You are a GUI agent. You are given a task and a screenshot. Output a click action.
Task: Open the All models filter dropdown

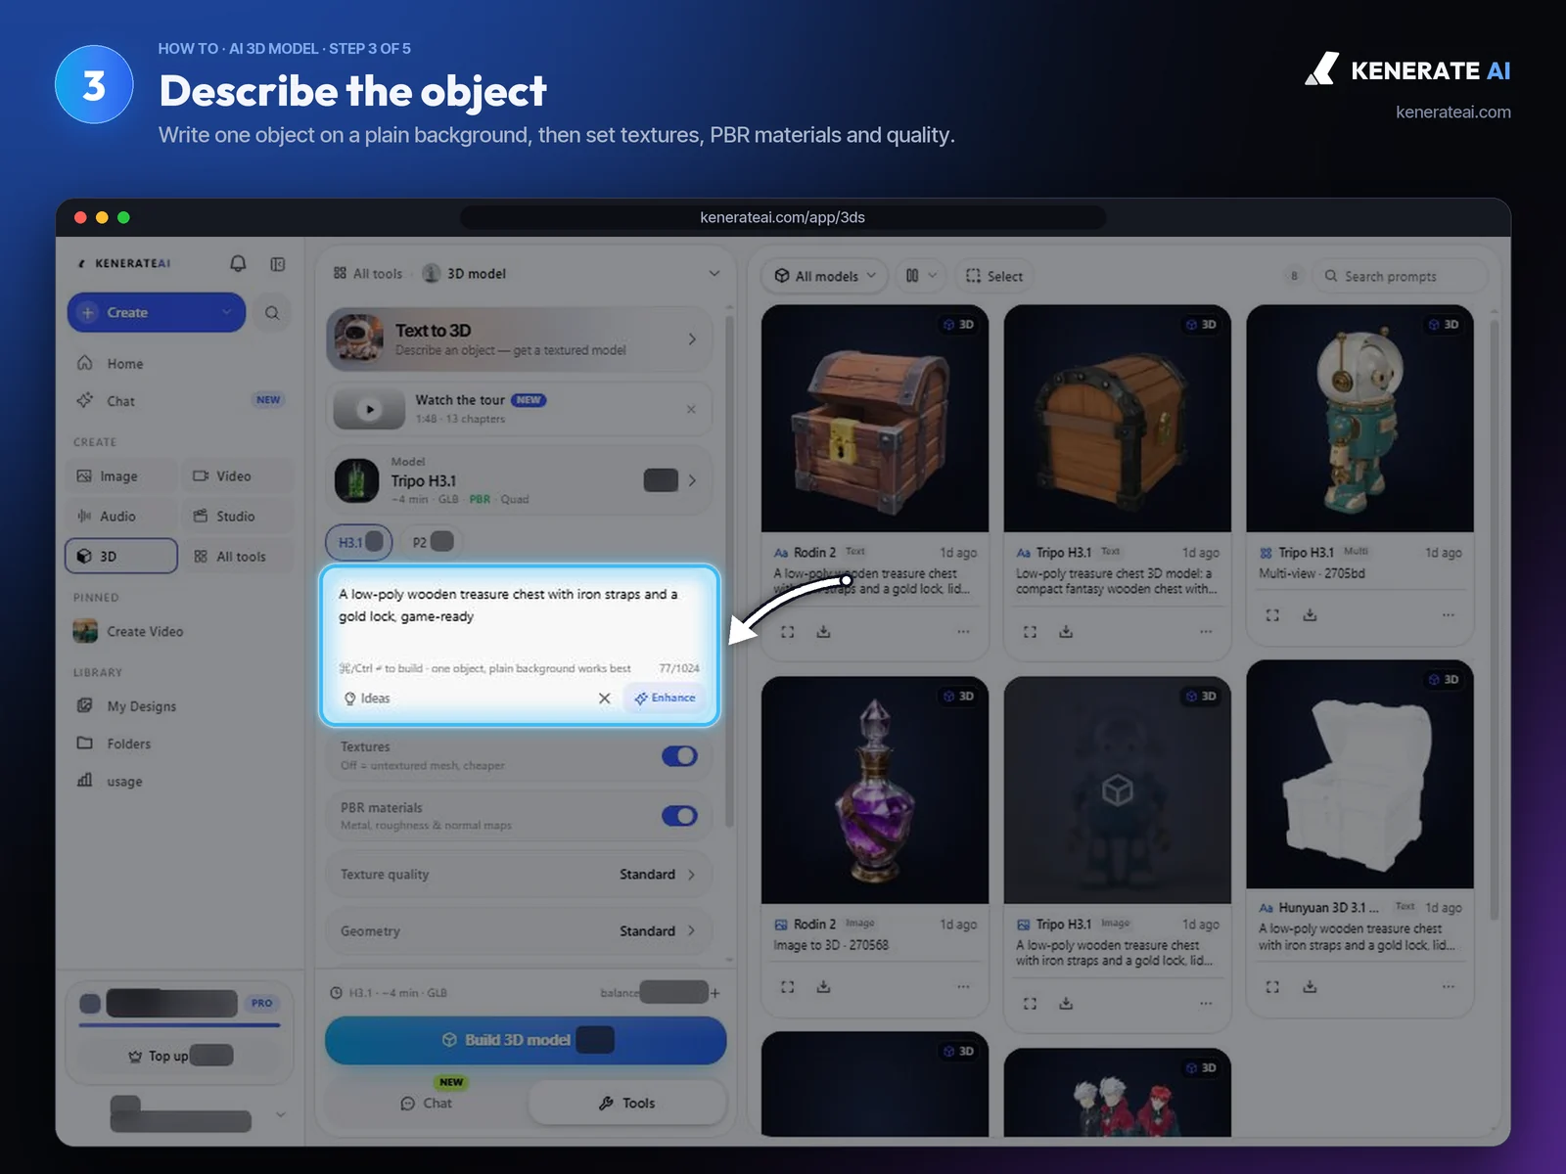[x=825, y=276]
